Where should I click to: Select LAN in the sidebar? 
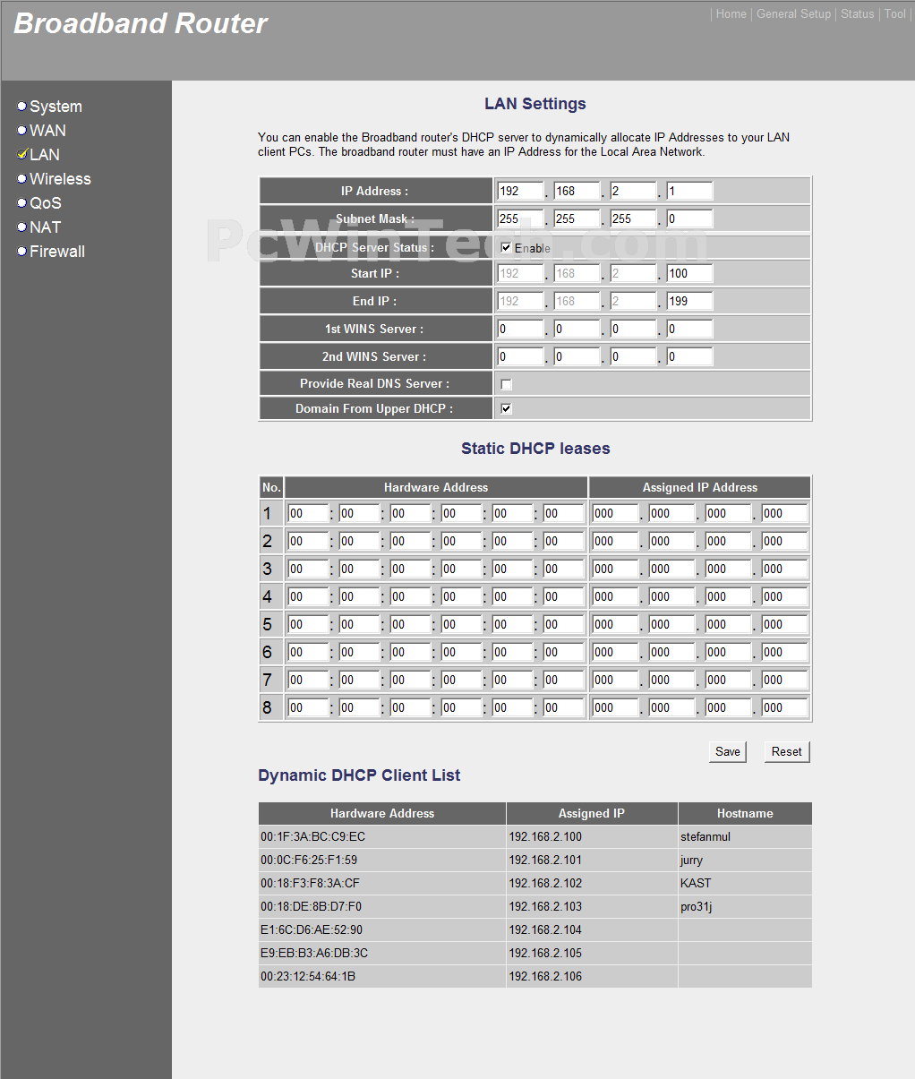coord(45,155)
